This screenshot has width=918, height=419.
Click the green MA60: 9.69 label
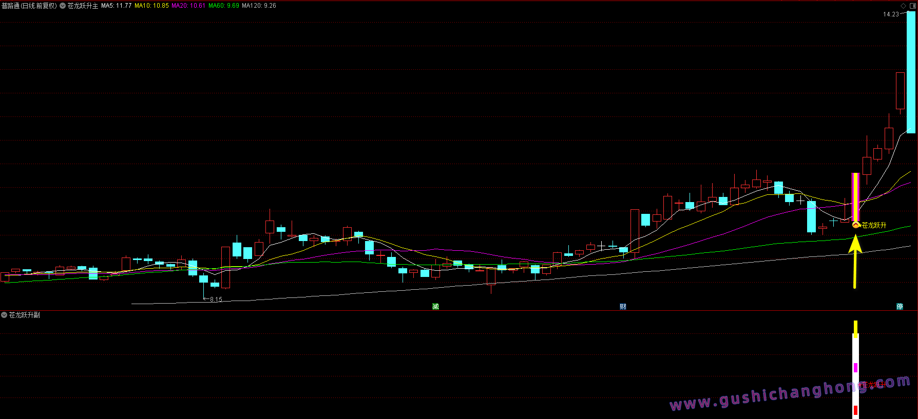(x=223, y=6)
